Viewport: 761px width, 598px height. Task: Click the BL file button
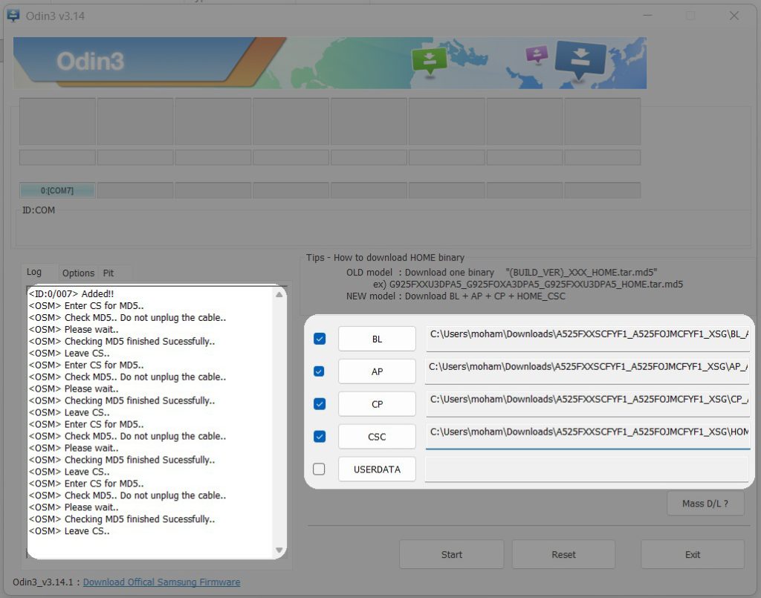click(377, 339)
